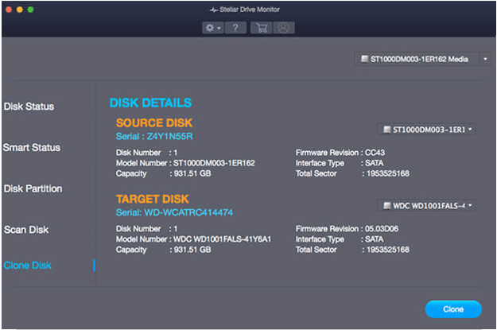Maximize window using green button

click(x=31, y=10)
